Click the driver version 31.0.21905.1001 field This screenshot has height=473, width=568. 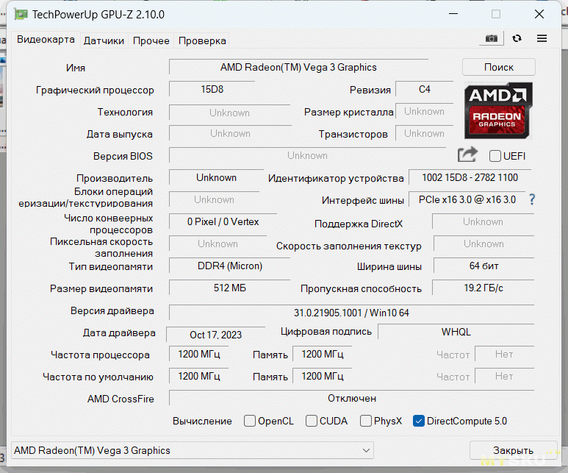click(351, 313)
